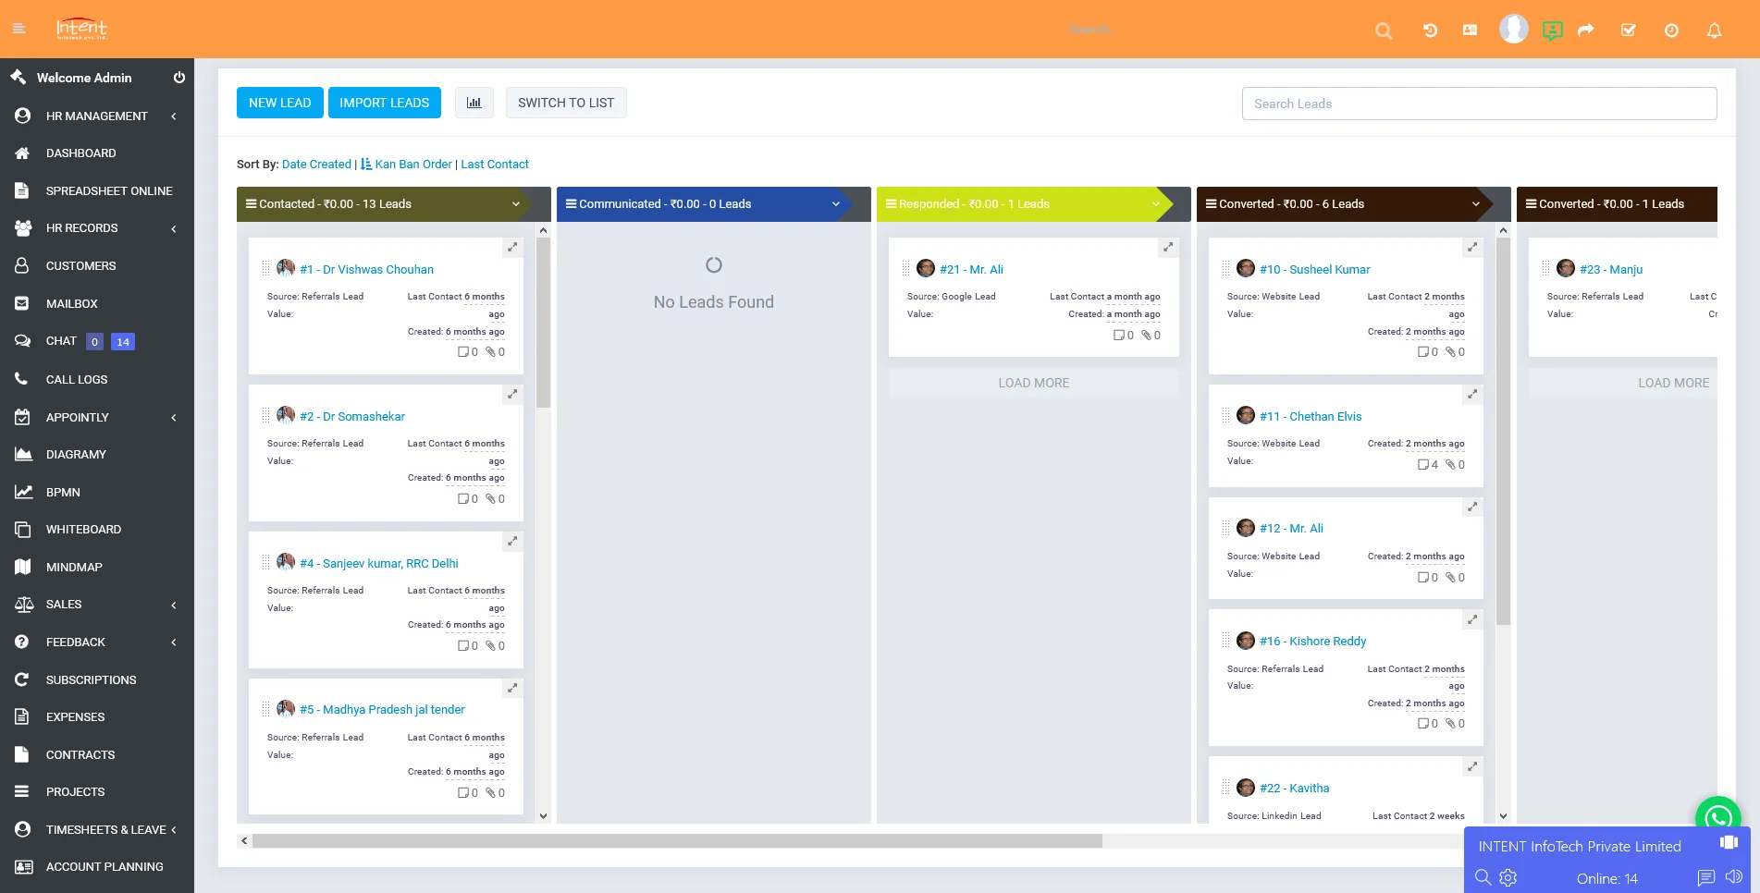Expand the #1 Dr Vishwas Chouhan lead card
This screenshot has width=1760, height=893.
(512, 247)
